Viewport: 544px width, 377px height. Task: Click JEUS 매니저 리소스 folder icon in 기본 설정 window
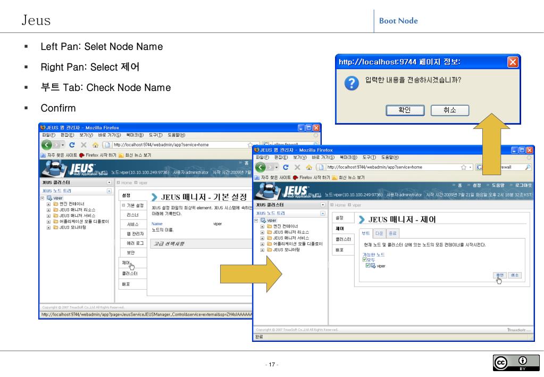[55, 210]
